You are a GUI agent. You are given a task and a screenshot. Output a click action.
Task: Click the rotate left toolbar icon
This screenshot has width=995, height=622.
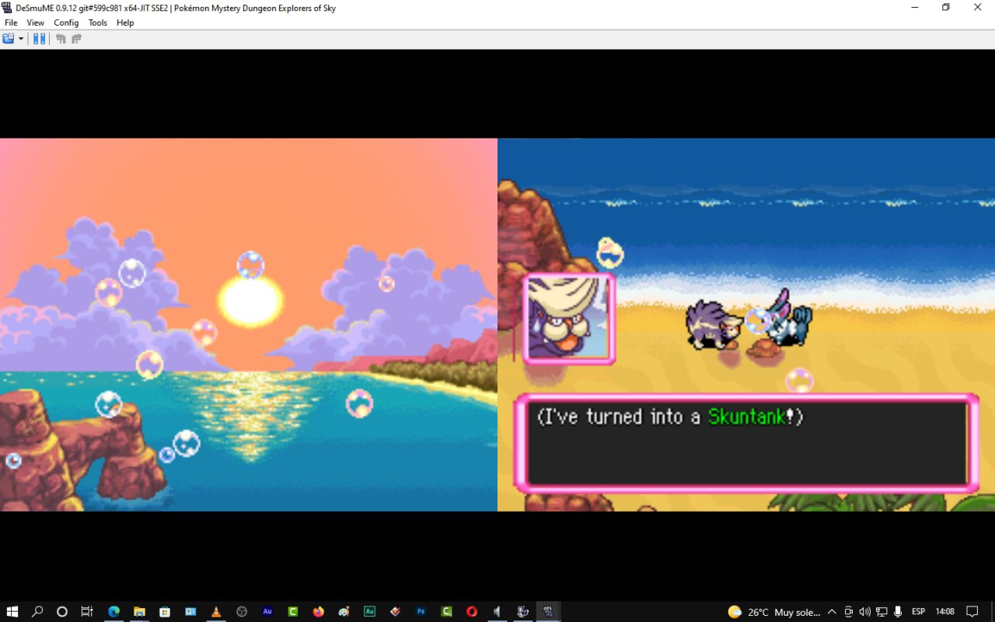pyautogui.click(x=61, y=39)
